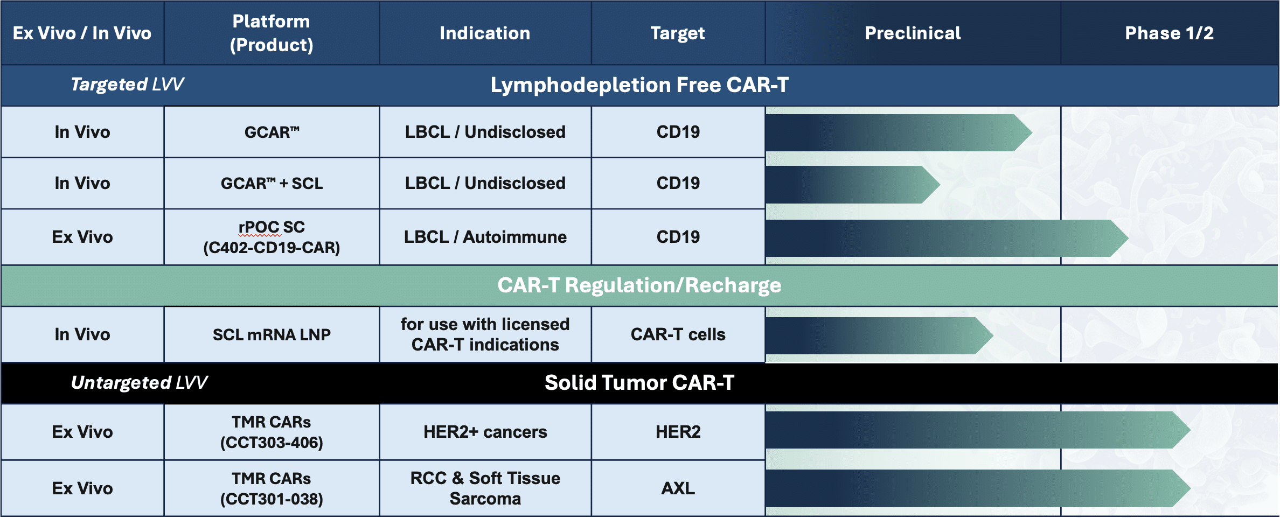Click the Lymphodepletion Free CAR-T section title

pyautogui.click(x=639, y=85)
